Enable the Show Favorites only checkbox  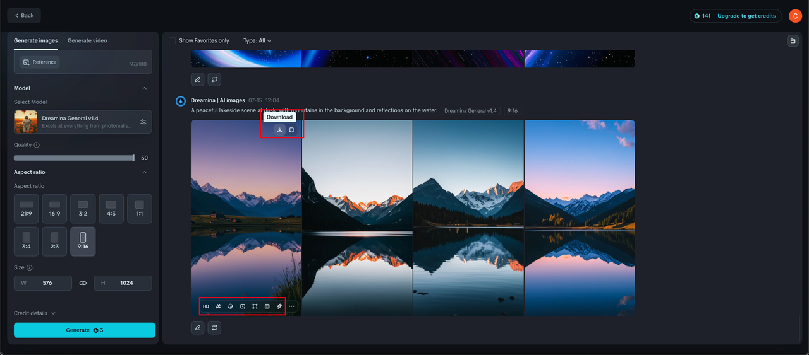[173, 40]
